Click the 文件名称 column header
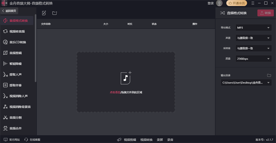 tap(46, 24)
